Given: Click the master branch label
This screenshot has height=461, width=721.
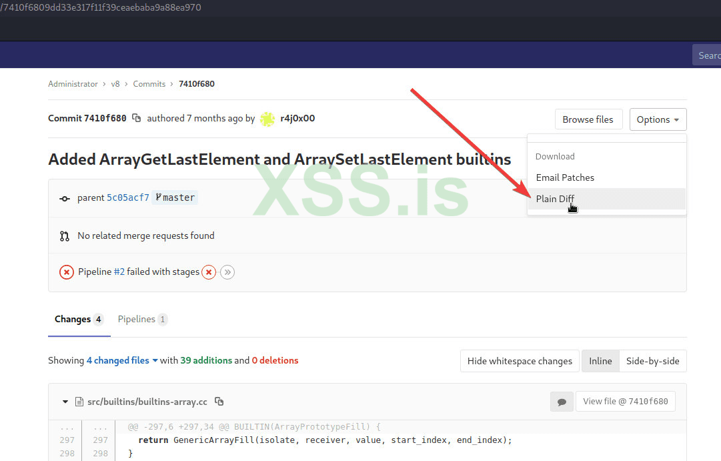Looking at the screenshot, I should point(175,198).
